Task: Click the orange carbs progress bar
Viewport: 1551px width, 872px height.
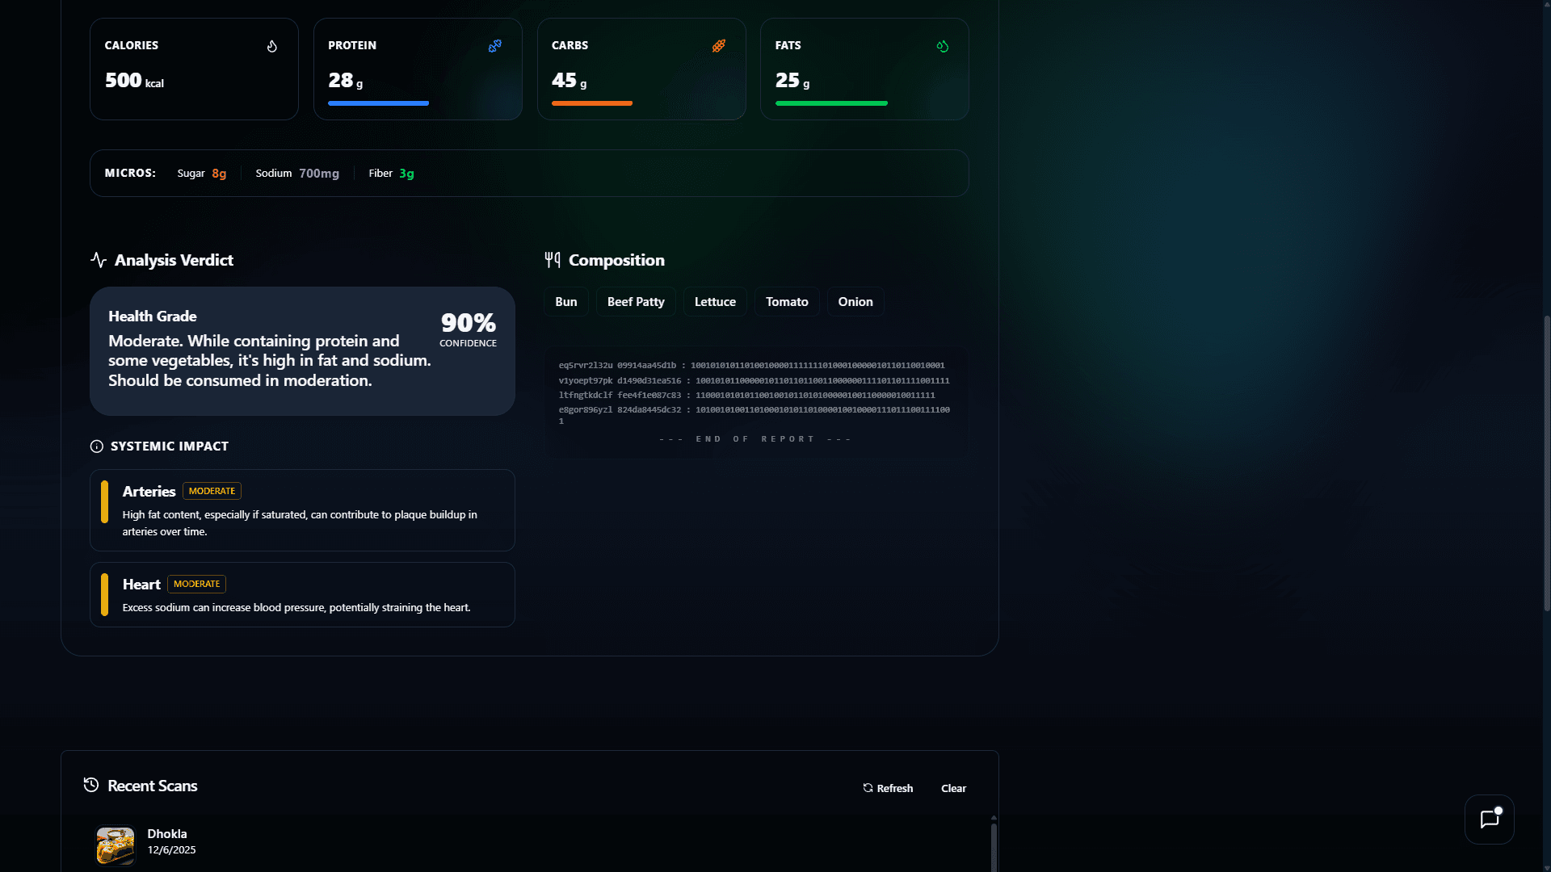Action: click(592, 103)
